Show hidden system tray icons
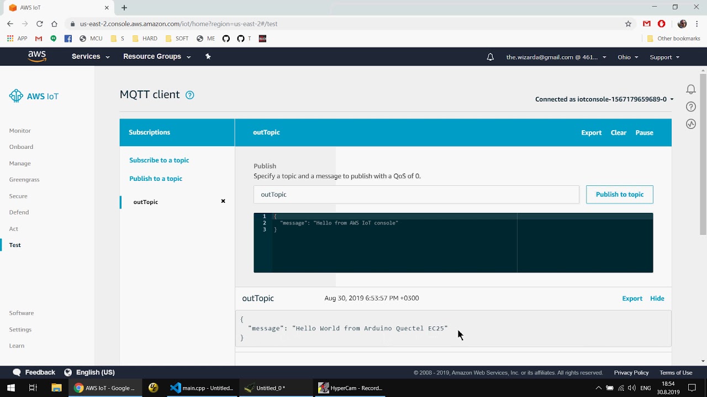Viewport: 707px width, 397px height. (x=598, y=388)
